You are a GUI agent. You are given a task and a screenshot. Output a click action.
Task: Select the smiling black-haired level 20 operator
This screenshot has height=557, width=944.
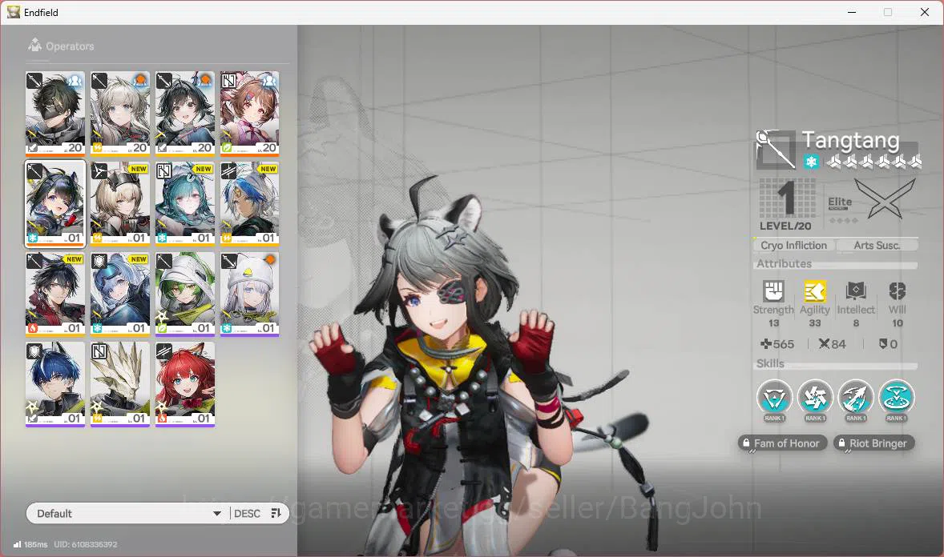(x=185, y=113)
